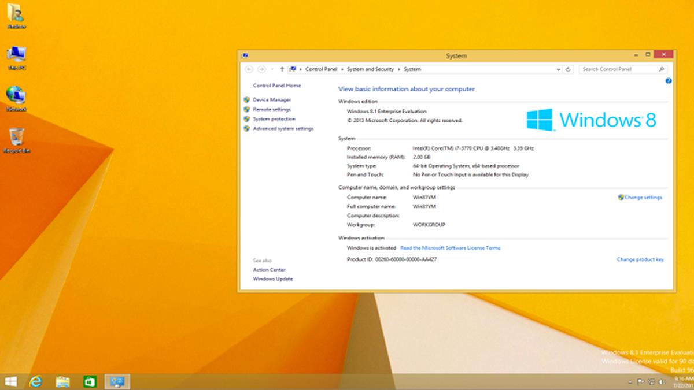
Task: Click Change settings for computer name
Action: click(x=643, y=198)
